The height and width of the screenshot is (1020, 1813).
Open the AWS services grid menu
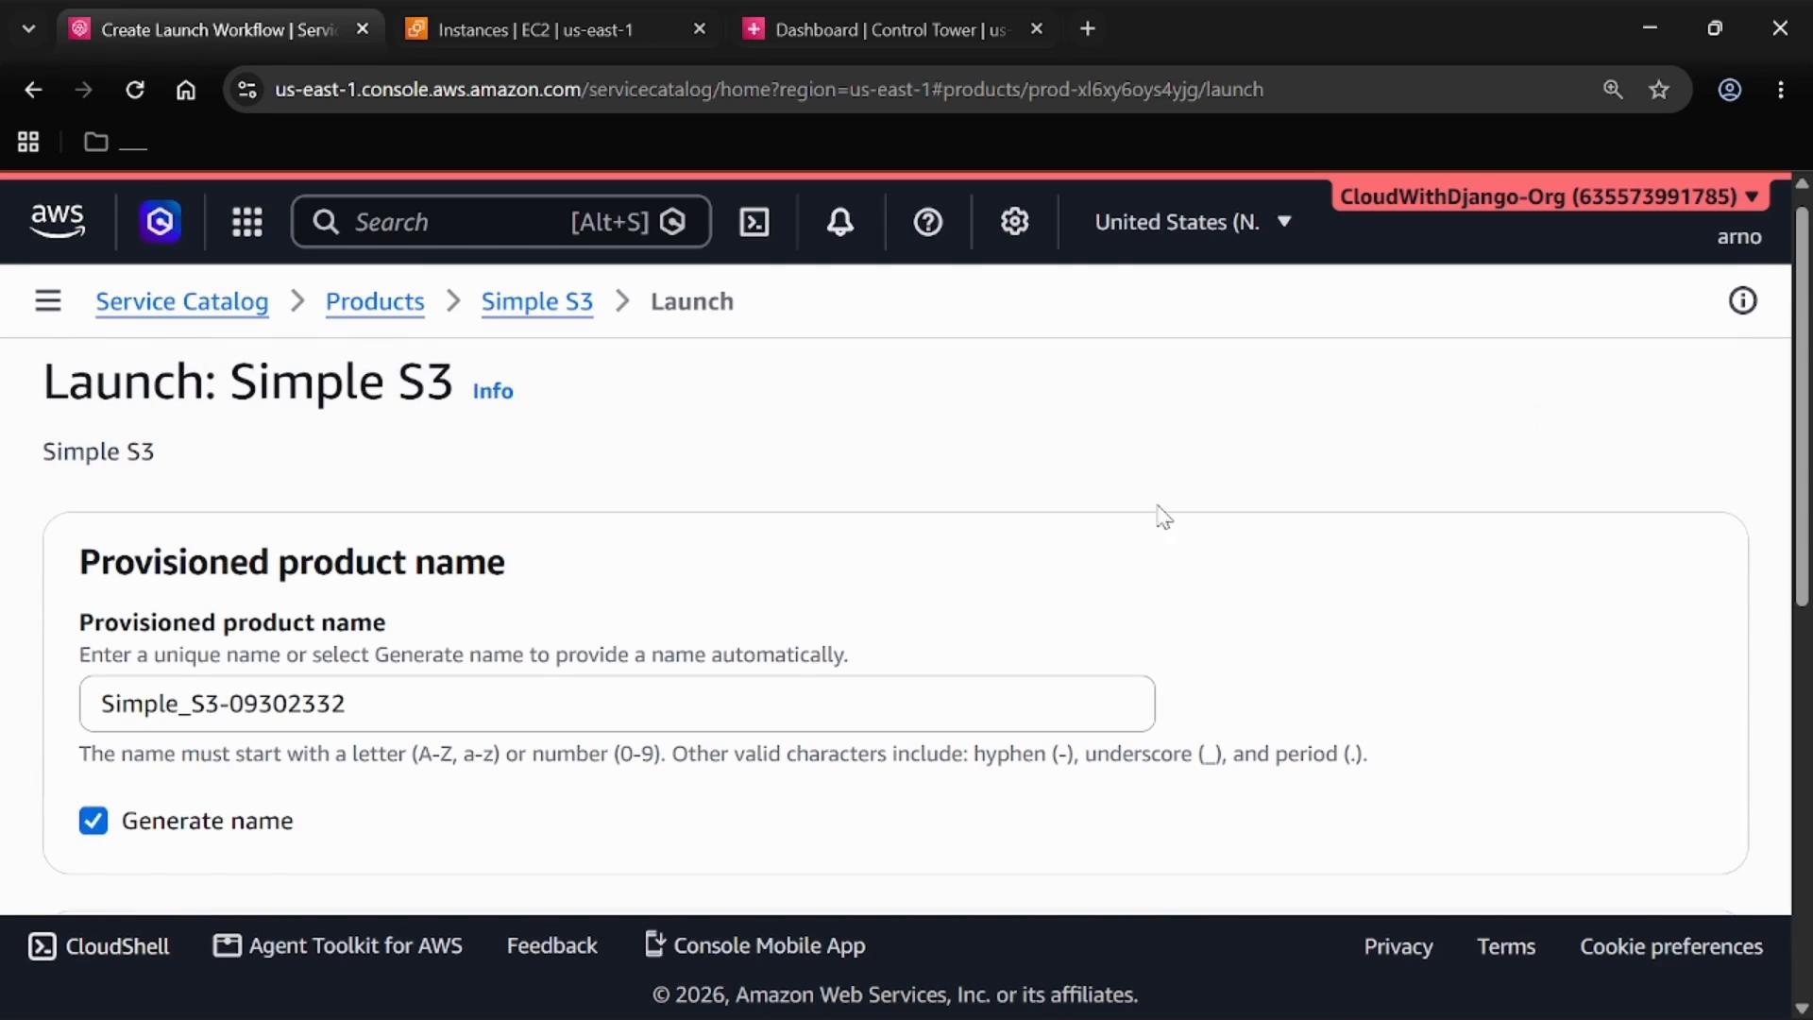[247, 222]
